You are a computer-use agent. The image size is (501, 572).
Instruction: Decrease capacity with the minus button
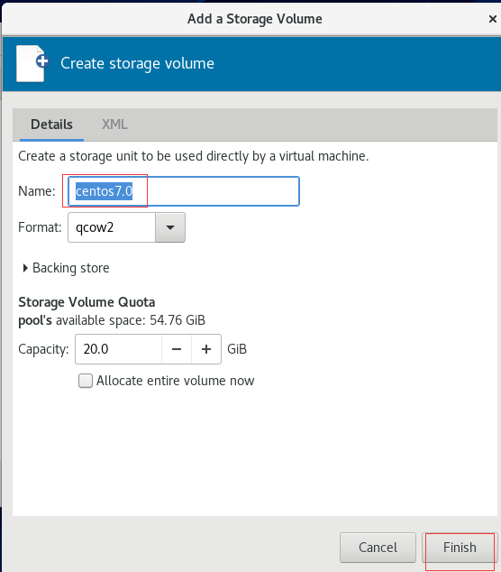point(177,349)
